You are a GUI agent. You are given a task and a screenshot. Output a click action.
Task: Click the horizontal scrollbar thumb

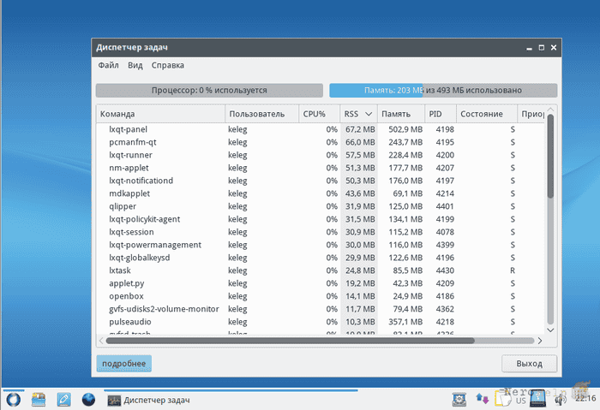click(x=290, y=341)
